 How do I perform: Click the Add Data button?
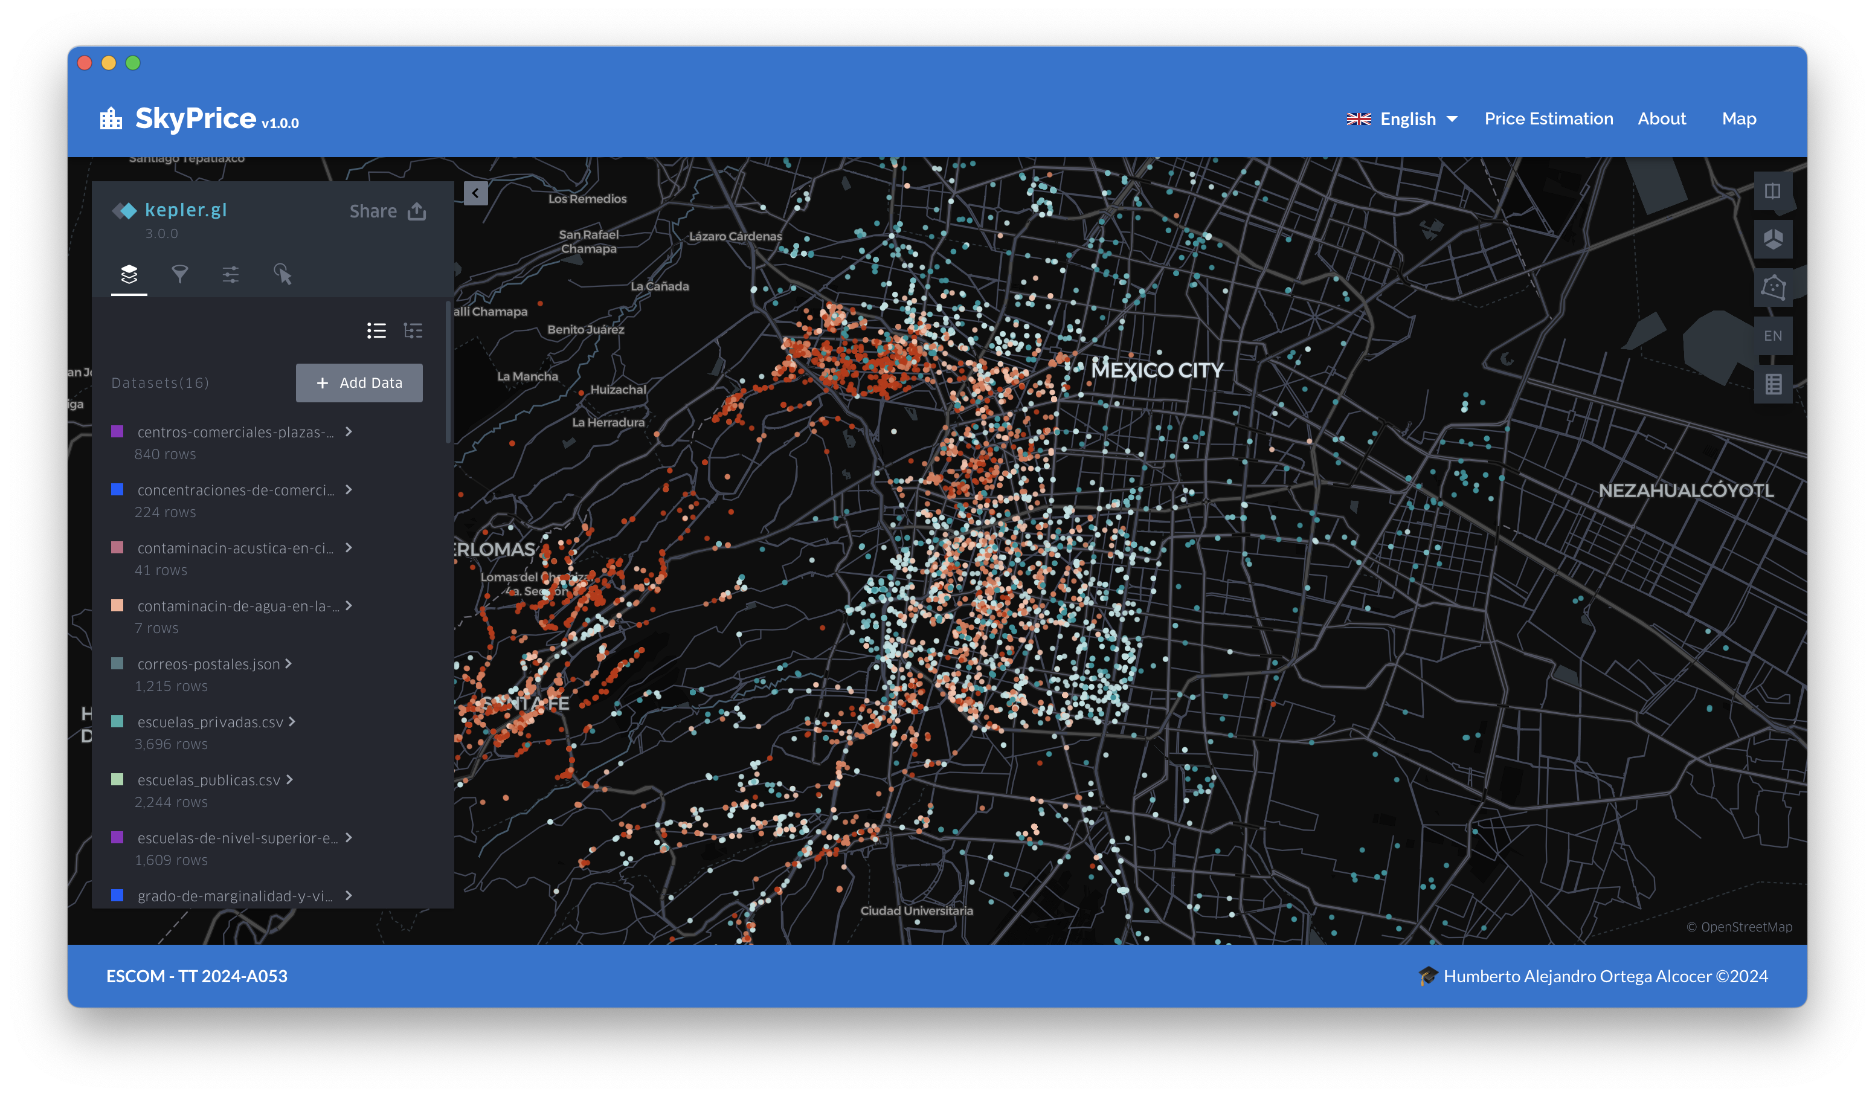tap(359, 382)
